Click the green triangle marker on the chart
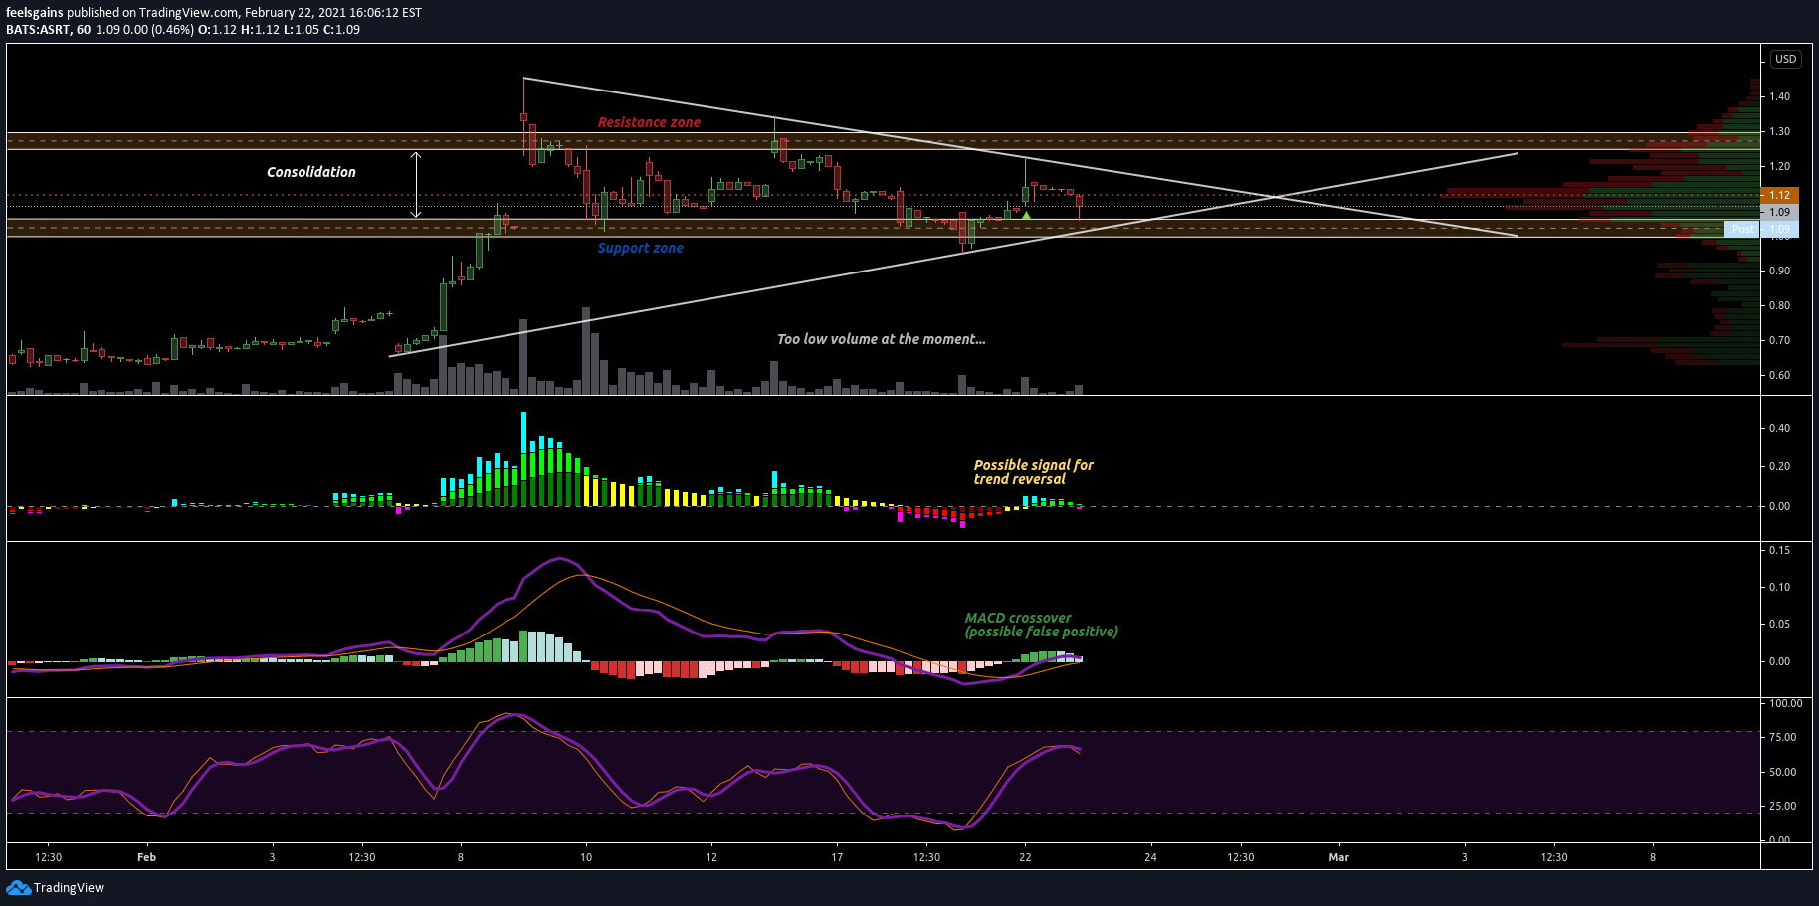Viewport: 1819px width, 906px height. pos(1026,215)
